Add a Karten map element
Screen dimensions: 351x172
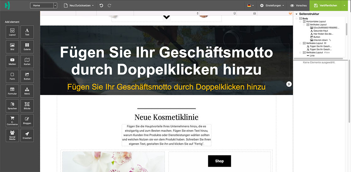pos(27,61)
